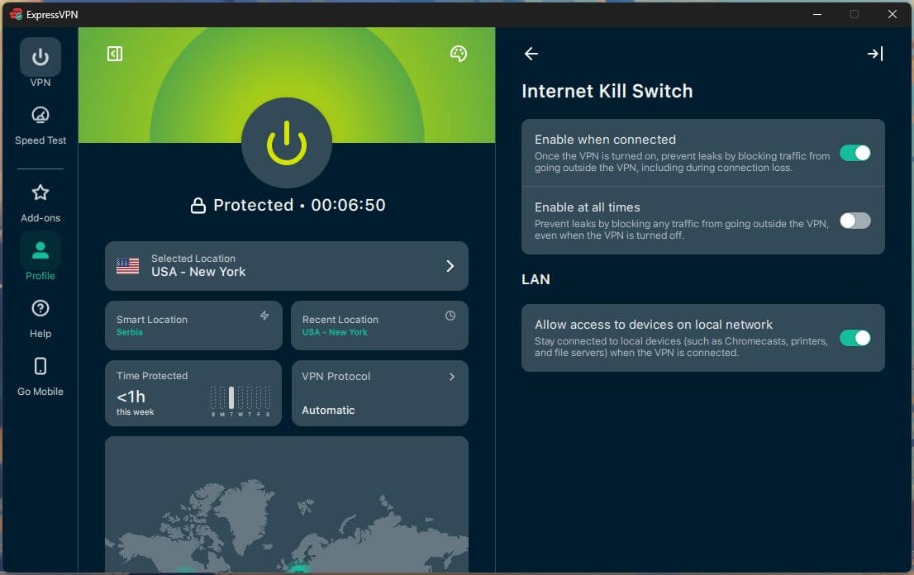Click the world map panel

pos(286,505)
